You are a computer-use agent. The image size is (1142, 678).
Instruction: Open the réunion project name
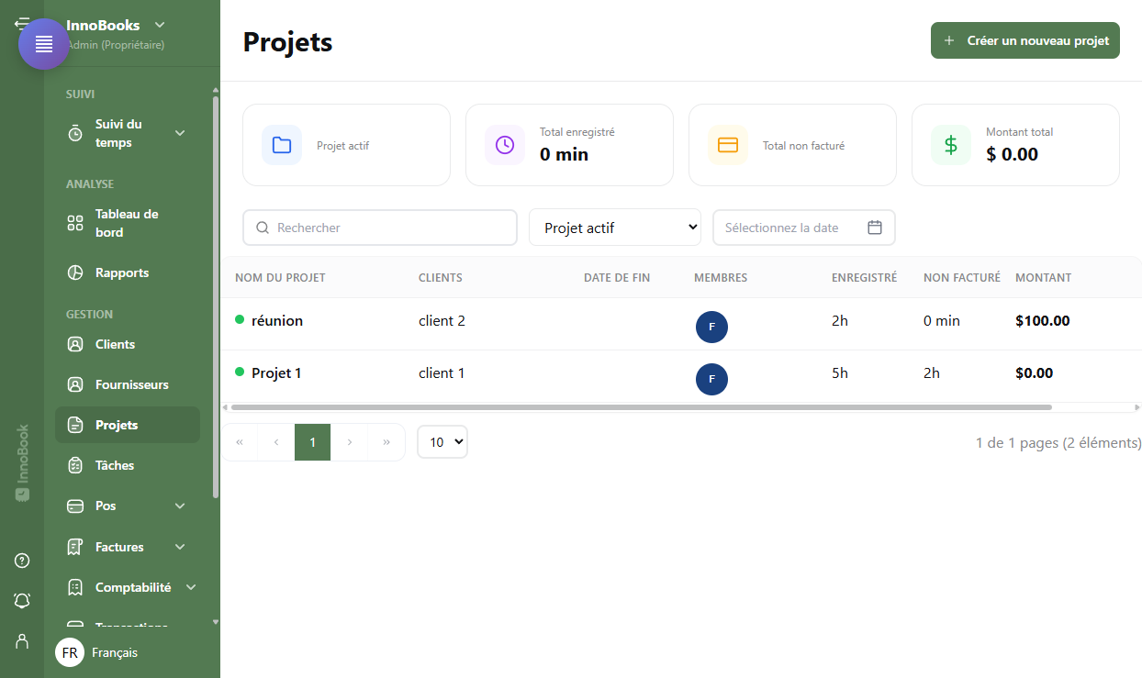pos(277,321)
